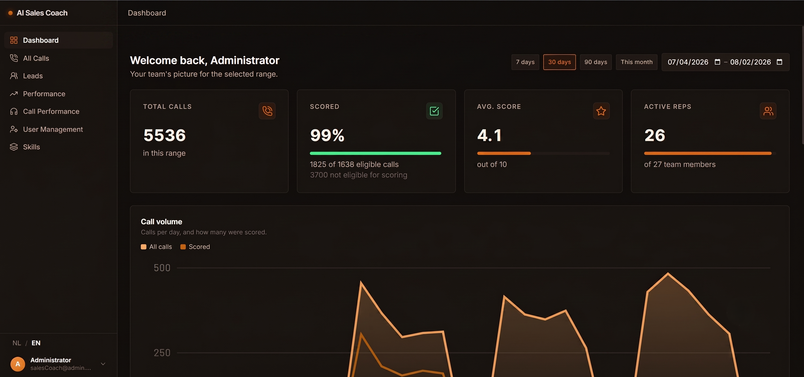
Task: Click 'of 27 team members' text
Action: (680, 164)
